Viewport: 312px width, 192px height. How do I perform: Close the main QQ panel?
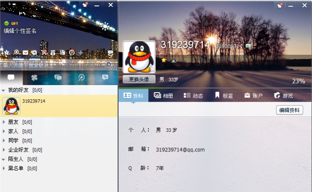pos(111,5)
